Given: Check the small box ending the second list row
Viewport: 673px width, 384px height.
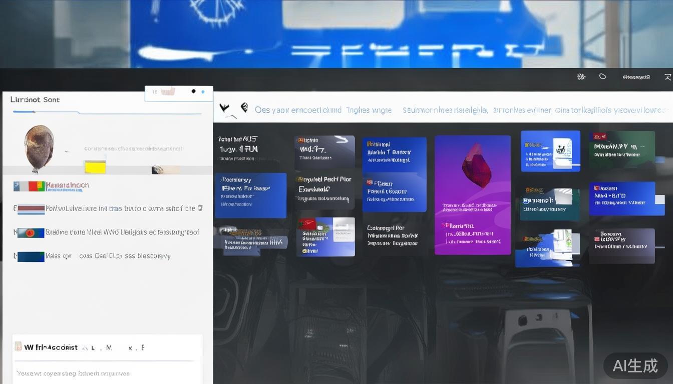Looking at the screenshot, I should [200, 208].
